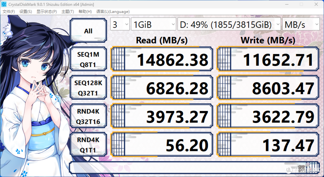Open the 帮助(H) menu
This screenshot has height=177, width=324.
[x=85, y=12]
